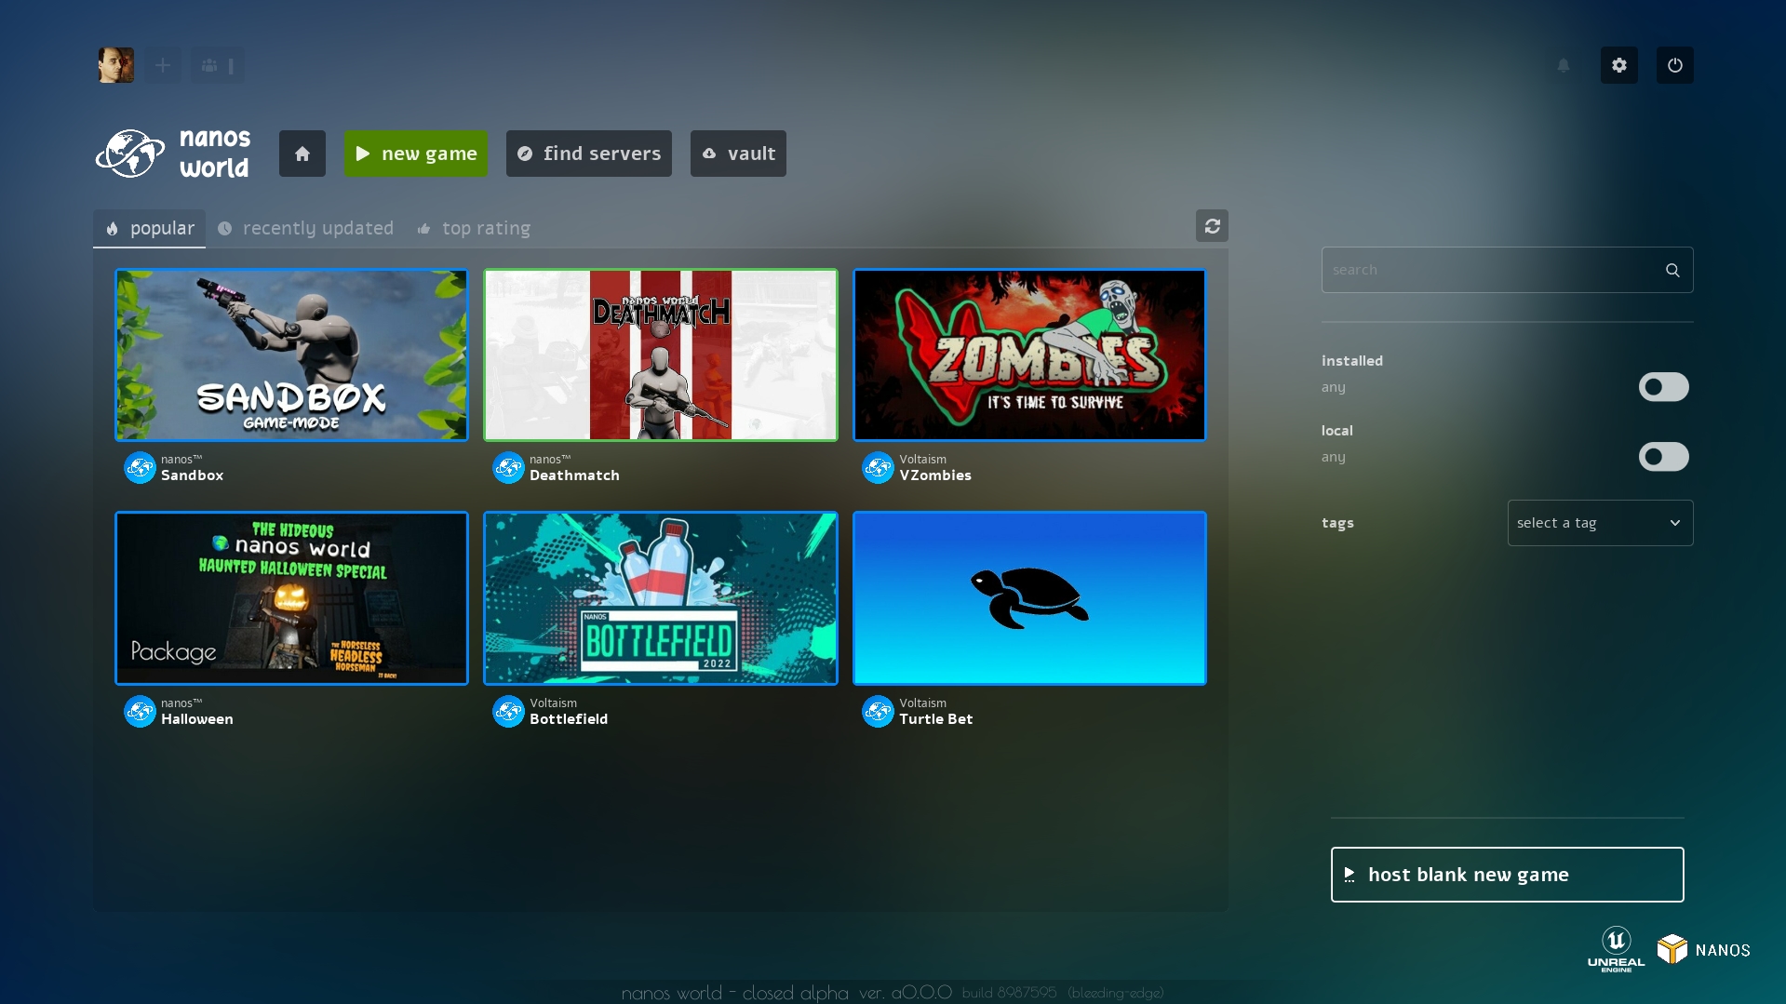
Task: Select the popular tab
Action: (x=150, y=228)
